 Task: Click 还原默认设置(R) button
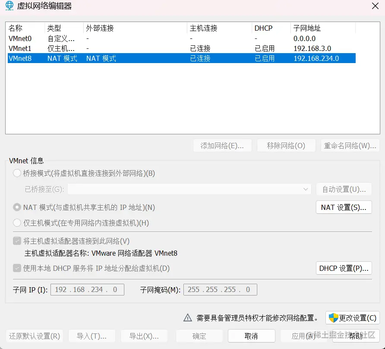coord(35,336)
